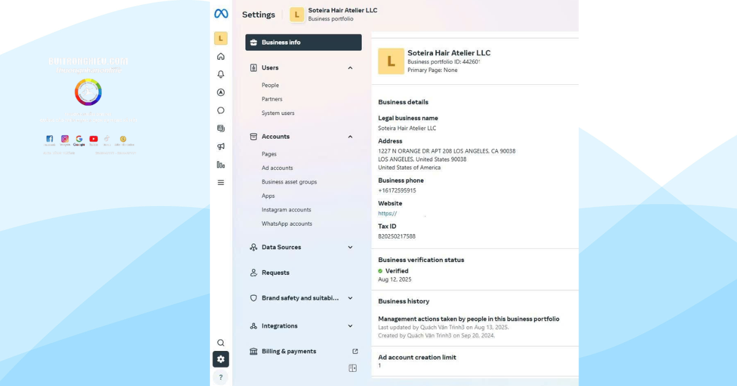Image resolution: width=737 pixels, height=386 pixels.
Task: Click the Business portfolio ID text
Action: click(x=444, y=62)
